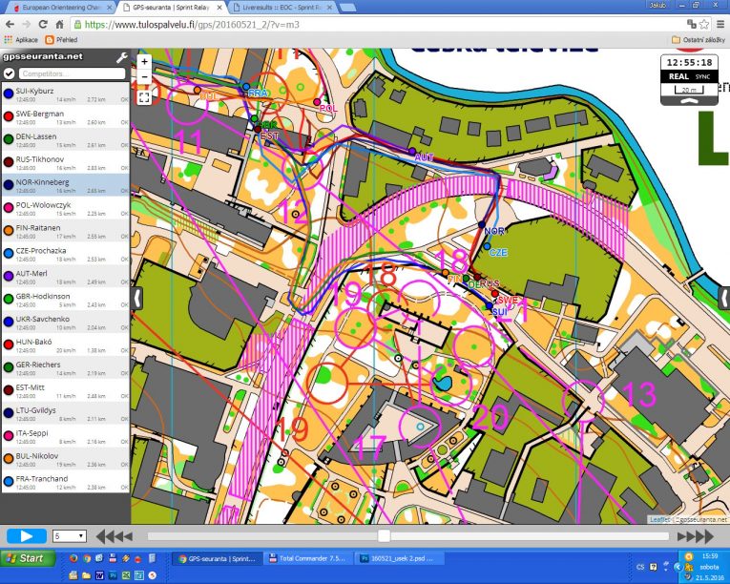This screenshot has width=730, height=584.
Task: Toggle RUS-Tikhonov competitor track
Action: [65, 162]
